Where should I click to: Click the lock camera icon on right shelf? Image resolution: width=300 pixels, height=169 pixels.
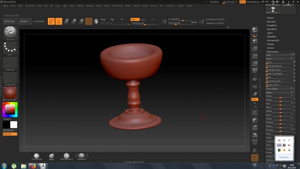[255, 94]
